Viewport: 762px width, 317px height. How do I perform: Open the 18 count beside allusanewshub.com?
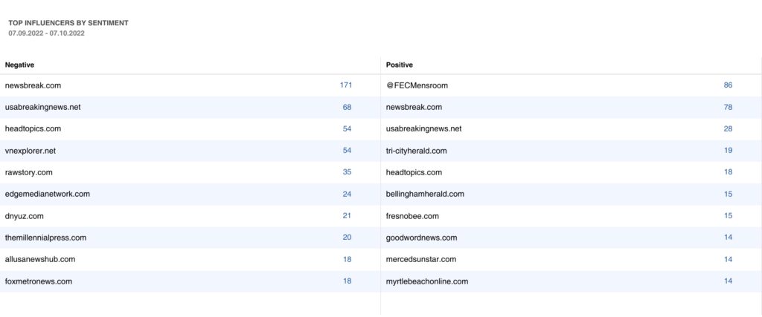point(347,259)
